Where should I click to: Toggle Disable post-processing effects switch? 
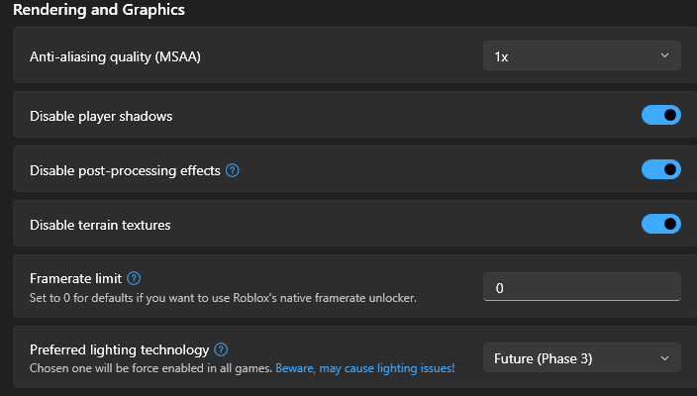(660, 170)
